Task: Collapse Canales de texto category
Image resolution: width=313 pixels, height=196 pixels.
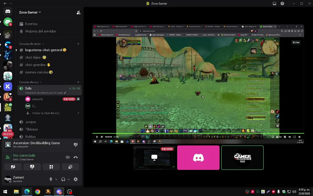Action: point(31,44)
